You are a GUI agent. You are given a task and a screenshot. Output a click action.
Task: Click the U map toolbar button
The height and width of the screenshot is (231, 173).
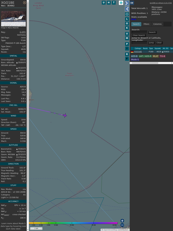coord(104,3)
